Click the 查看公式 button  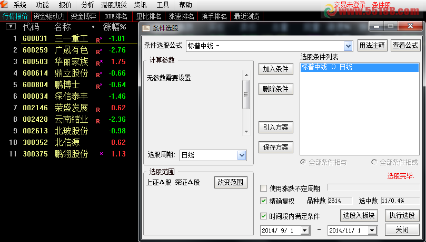click(405, 46)
